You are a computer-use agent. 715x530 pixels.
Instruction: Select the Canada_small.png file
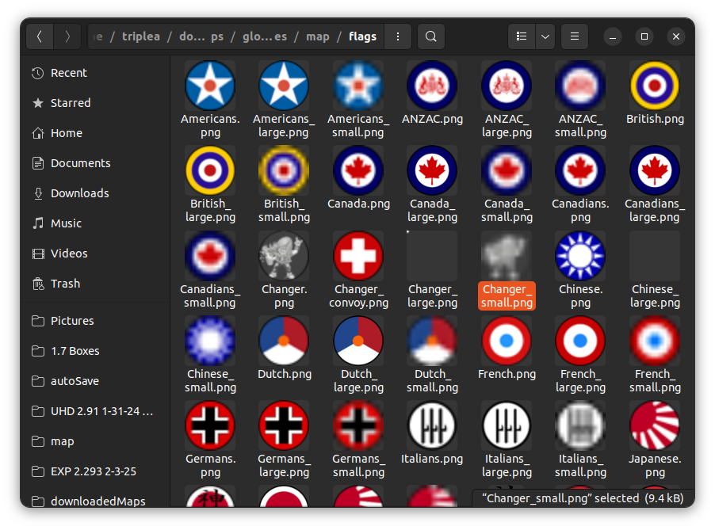tap(507, 170)
